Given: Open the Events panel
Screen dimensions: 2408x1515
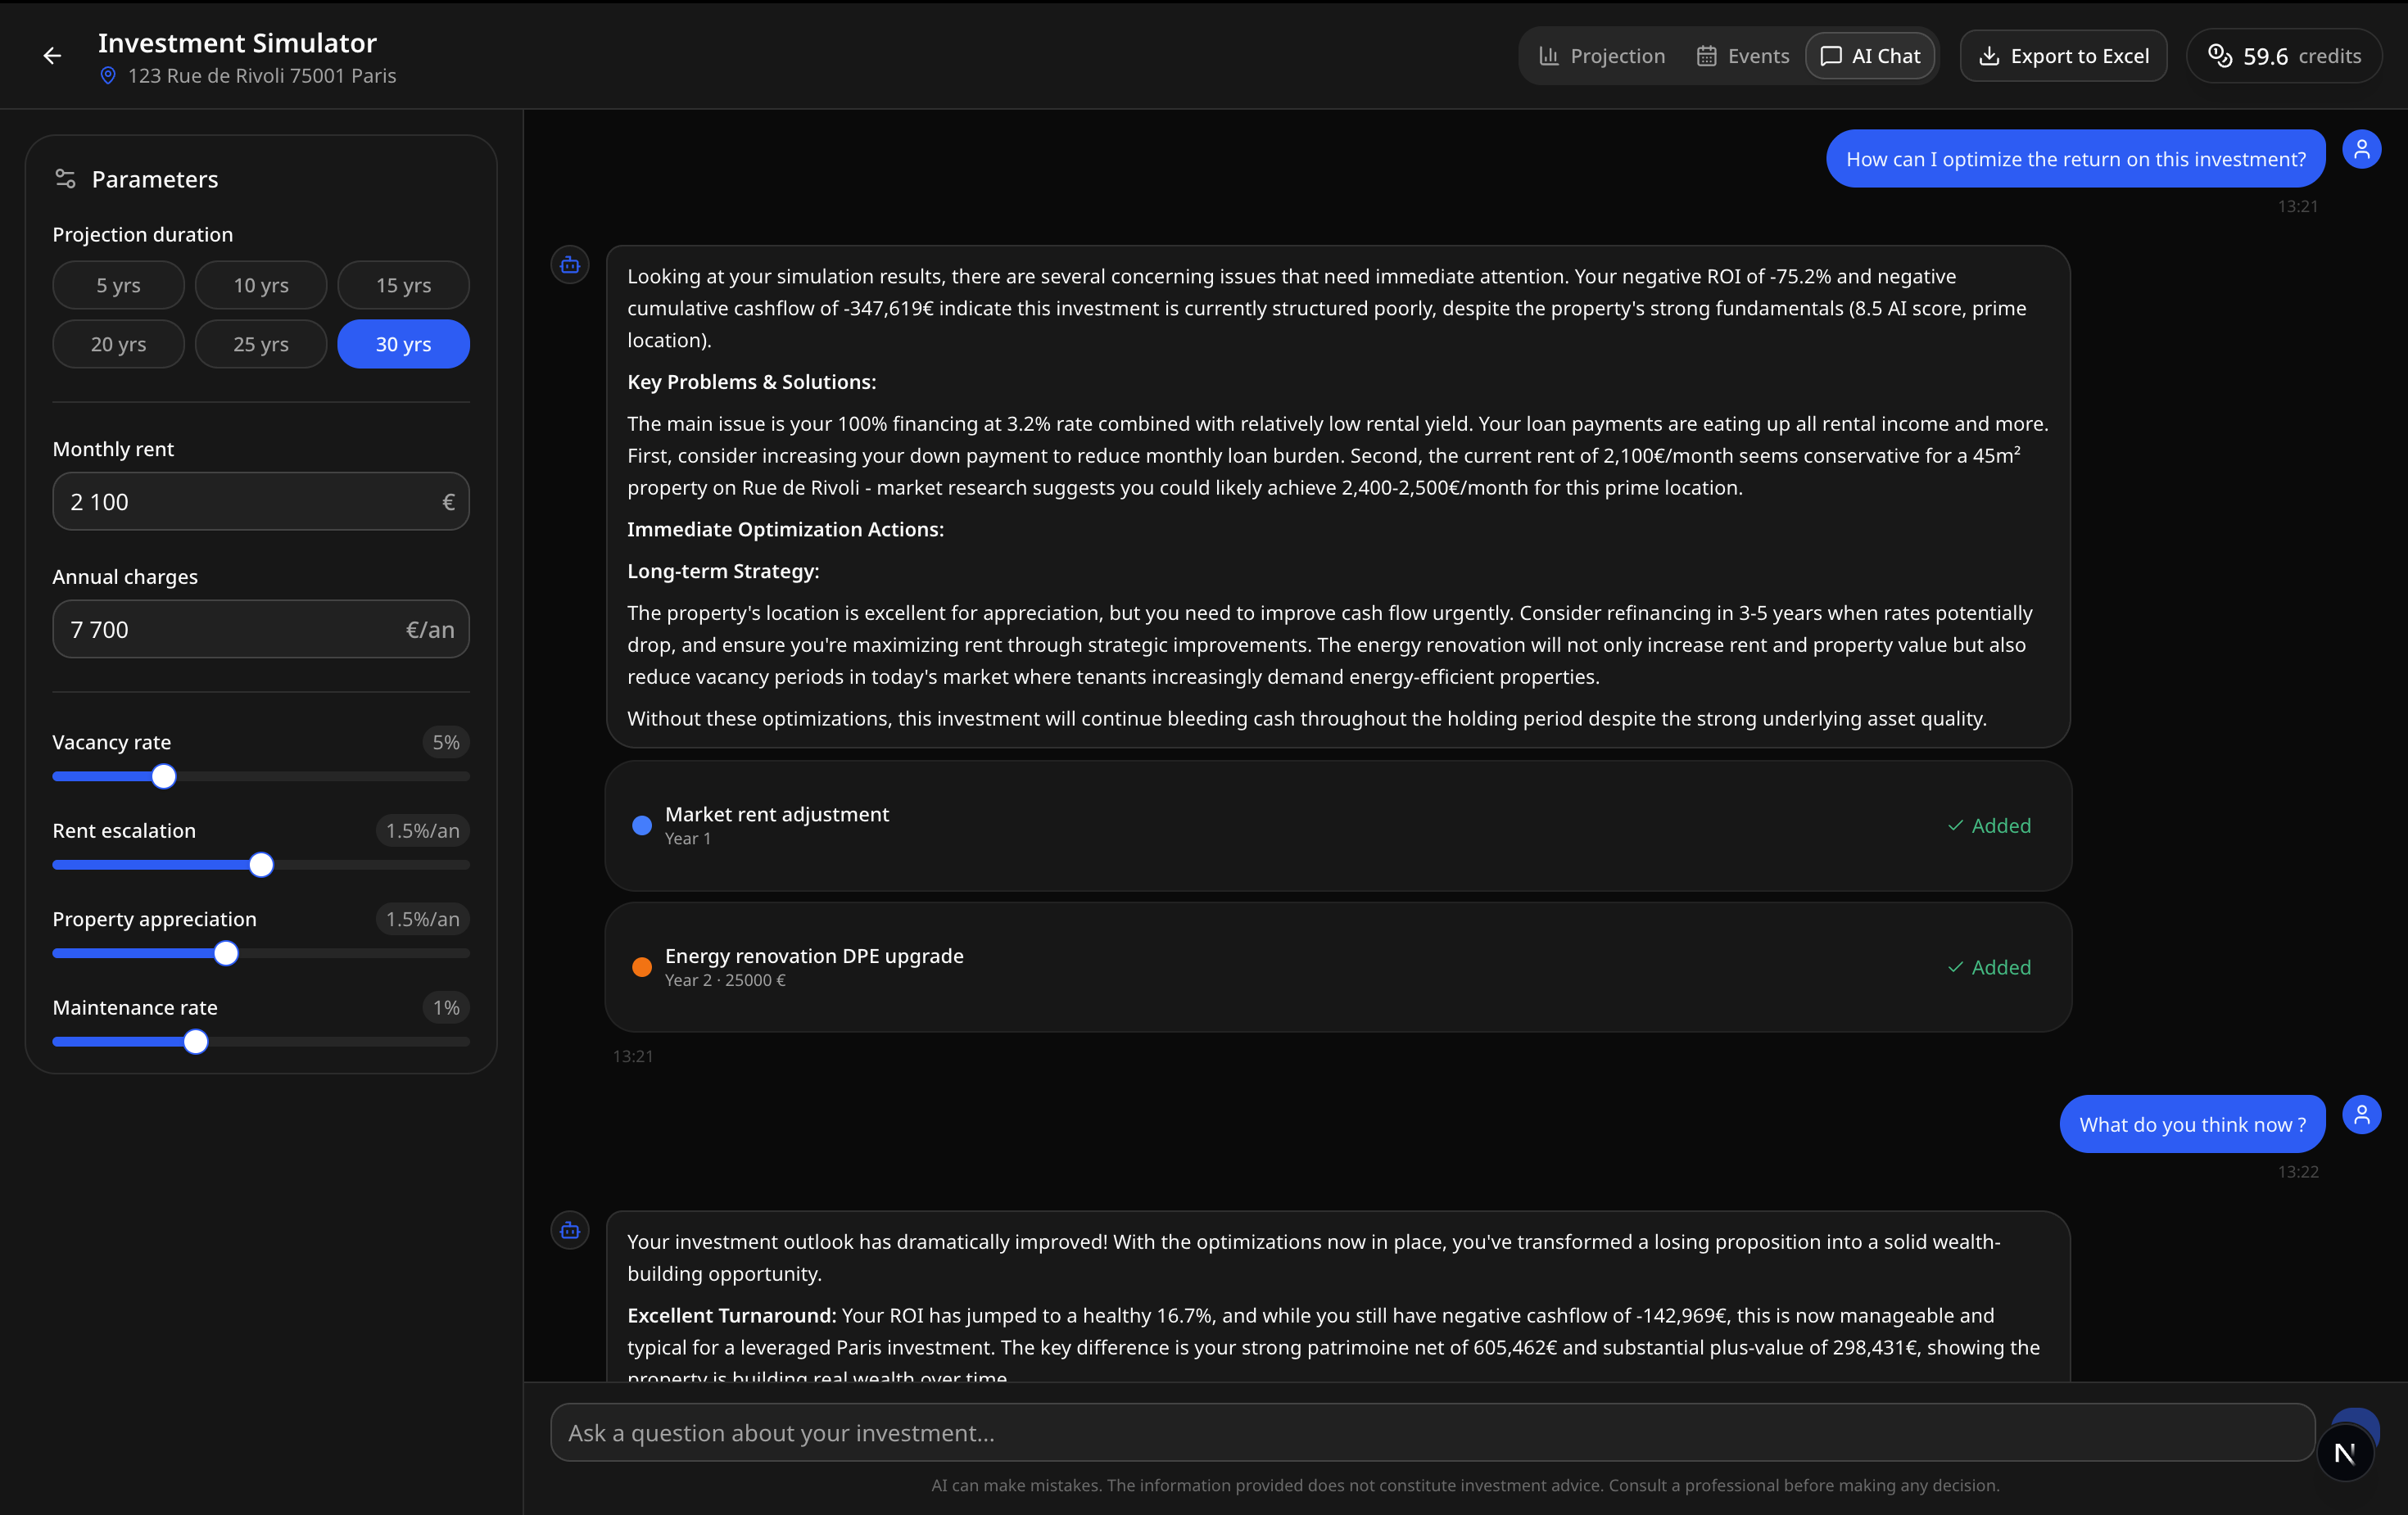Looking at the screenshot, I should [x=1742, y=56].
